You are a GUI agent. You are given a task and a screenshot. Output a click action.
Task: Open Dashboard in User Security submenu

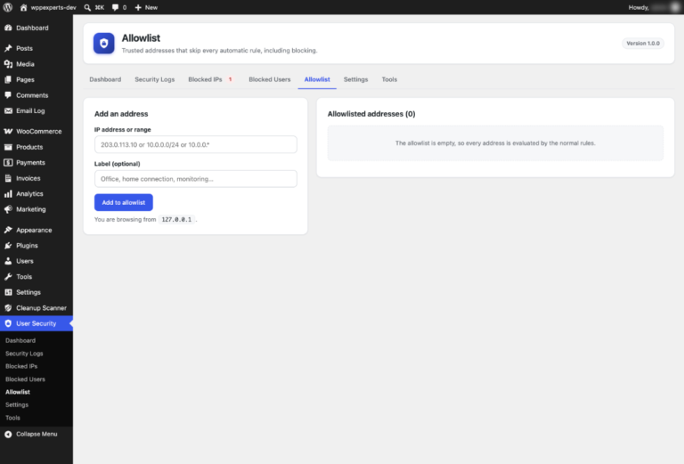tap(20, 340)
